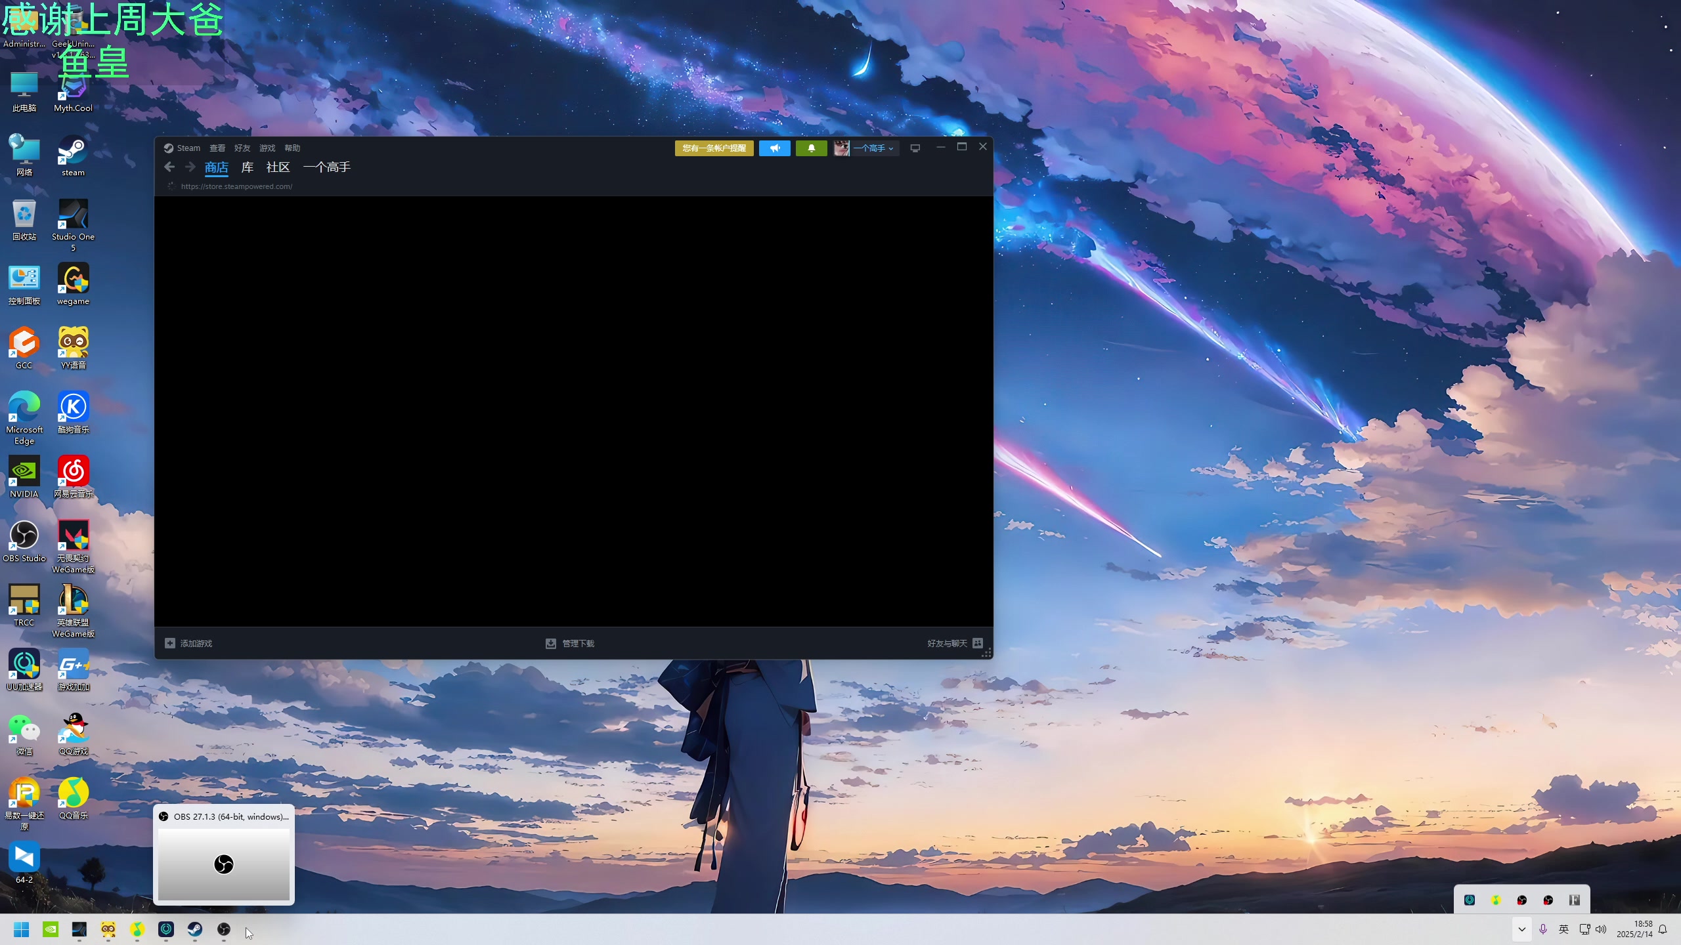Select the Myth.Cool desktop icon
This screenshot has width=1681, height=945.
[x=73, y=92]
